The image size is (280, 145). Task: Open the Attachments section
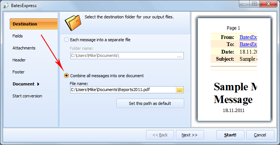24,48
